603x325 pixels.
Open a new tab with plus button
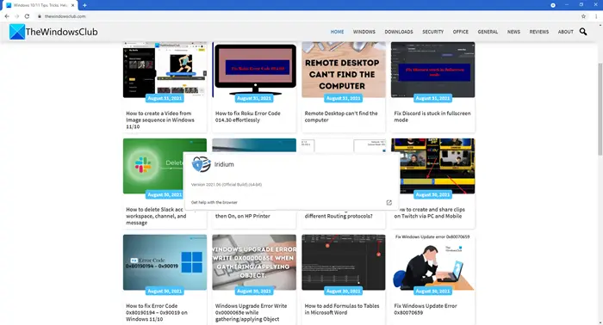click(x=84, y=5)
